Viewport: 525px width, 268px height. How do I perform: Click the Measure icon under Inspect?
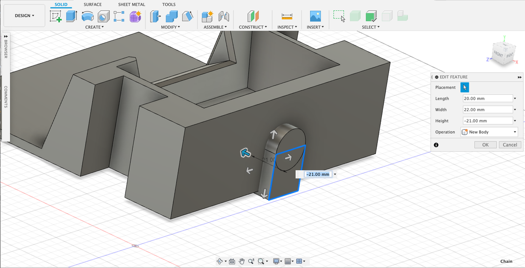pos(286,16)
